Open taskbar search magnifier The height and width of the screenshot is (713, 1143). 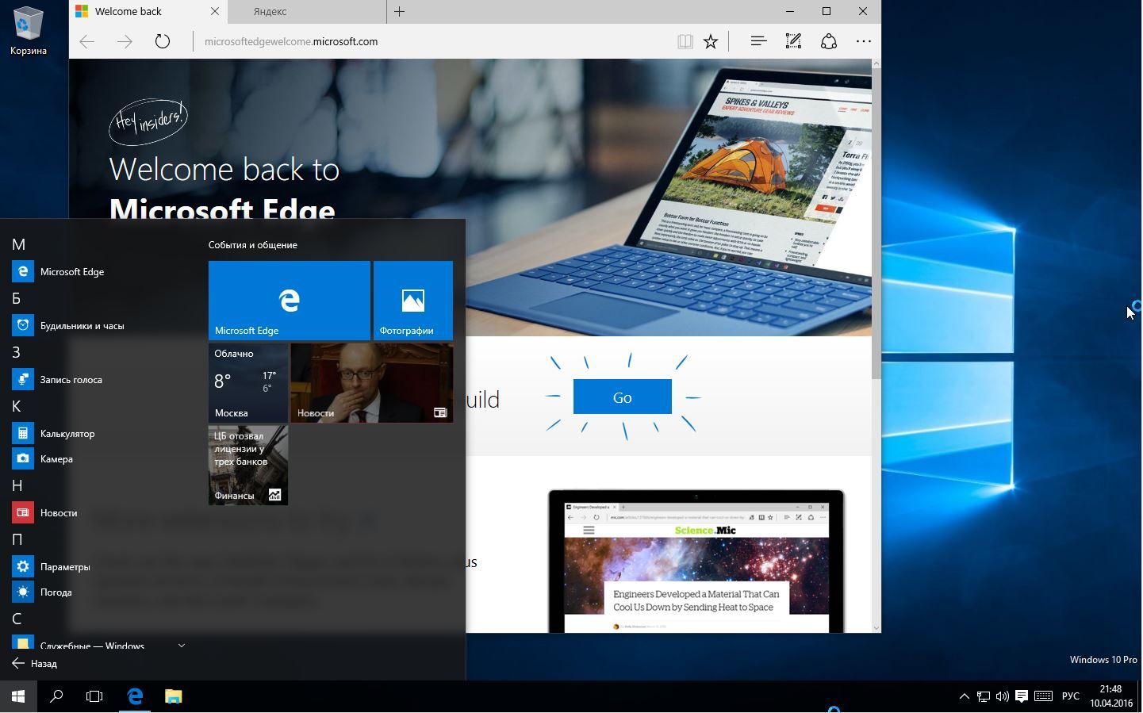click(x=56, y=696)
